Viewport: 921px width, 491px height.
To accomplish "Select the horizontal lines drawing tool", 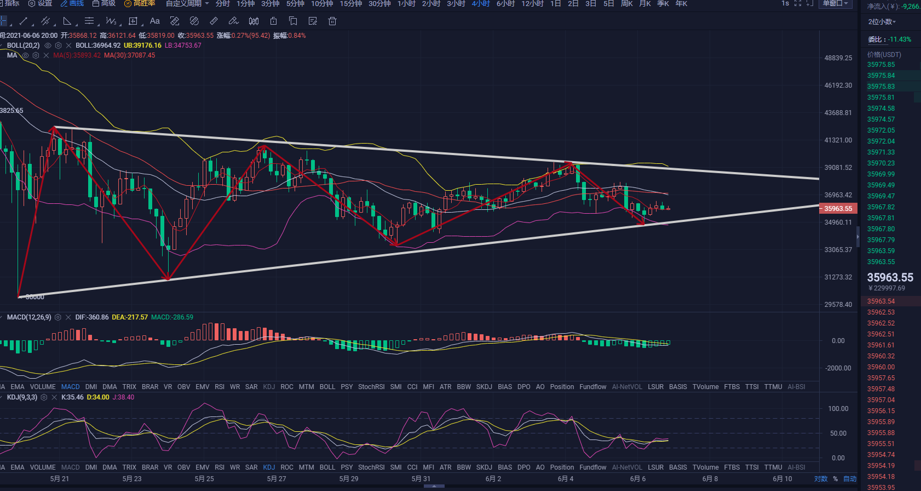I will (89, 21).
